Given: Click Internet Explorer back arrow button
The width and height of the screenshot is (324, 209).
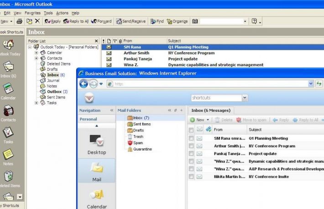Looking at the screenshot, I should point(84,84).
